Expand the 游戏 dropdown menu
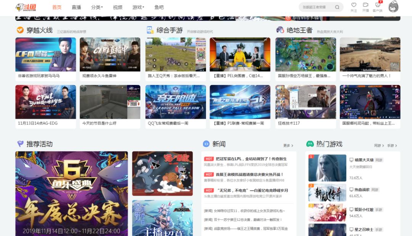 point(138,7)
